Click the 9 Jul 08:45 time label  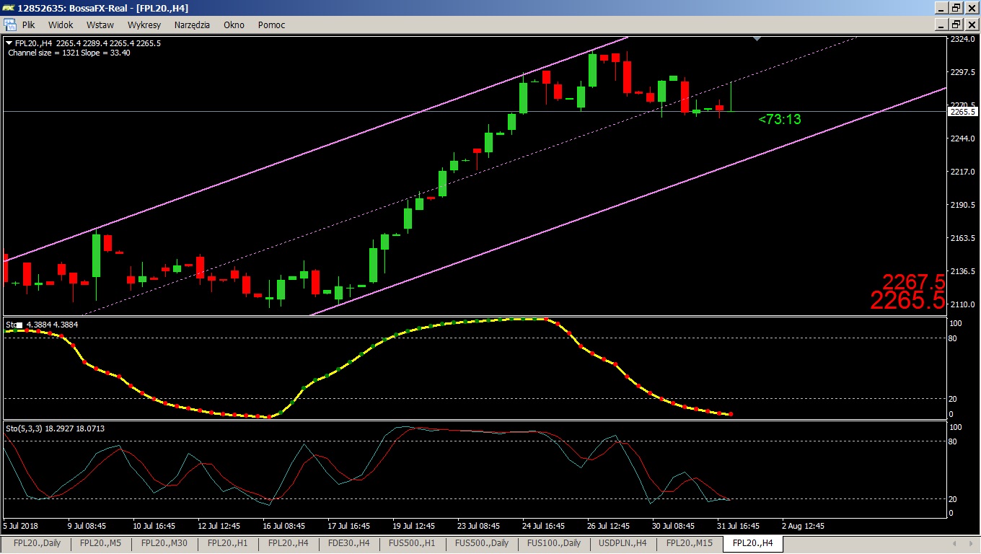(x=87, y=526)
